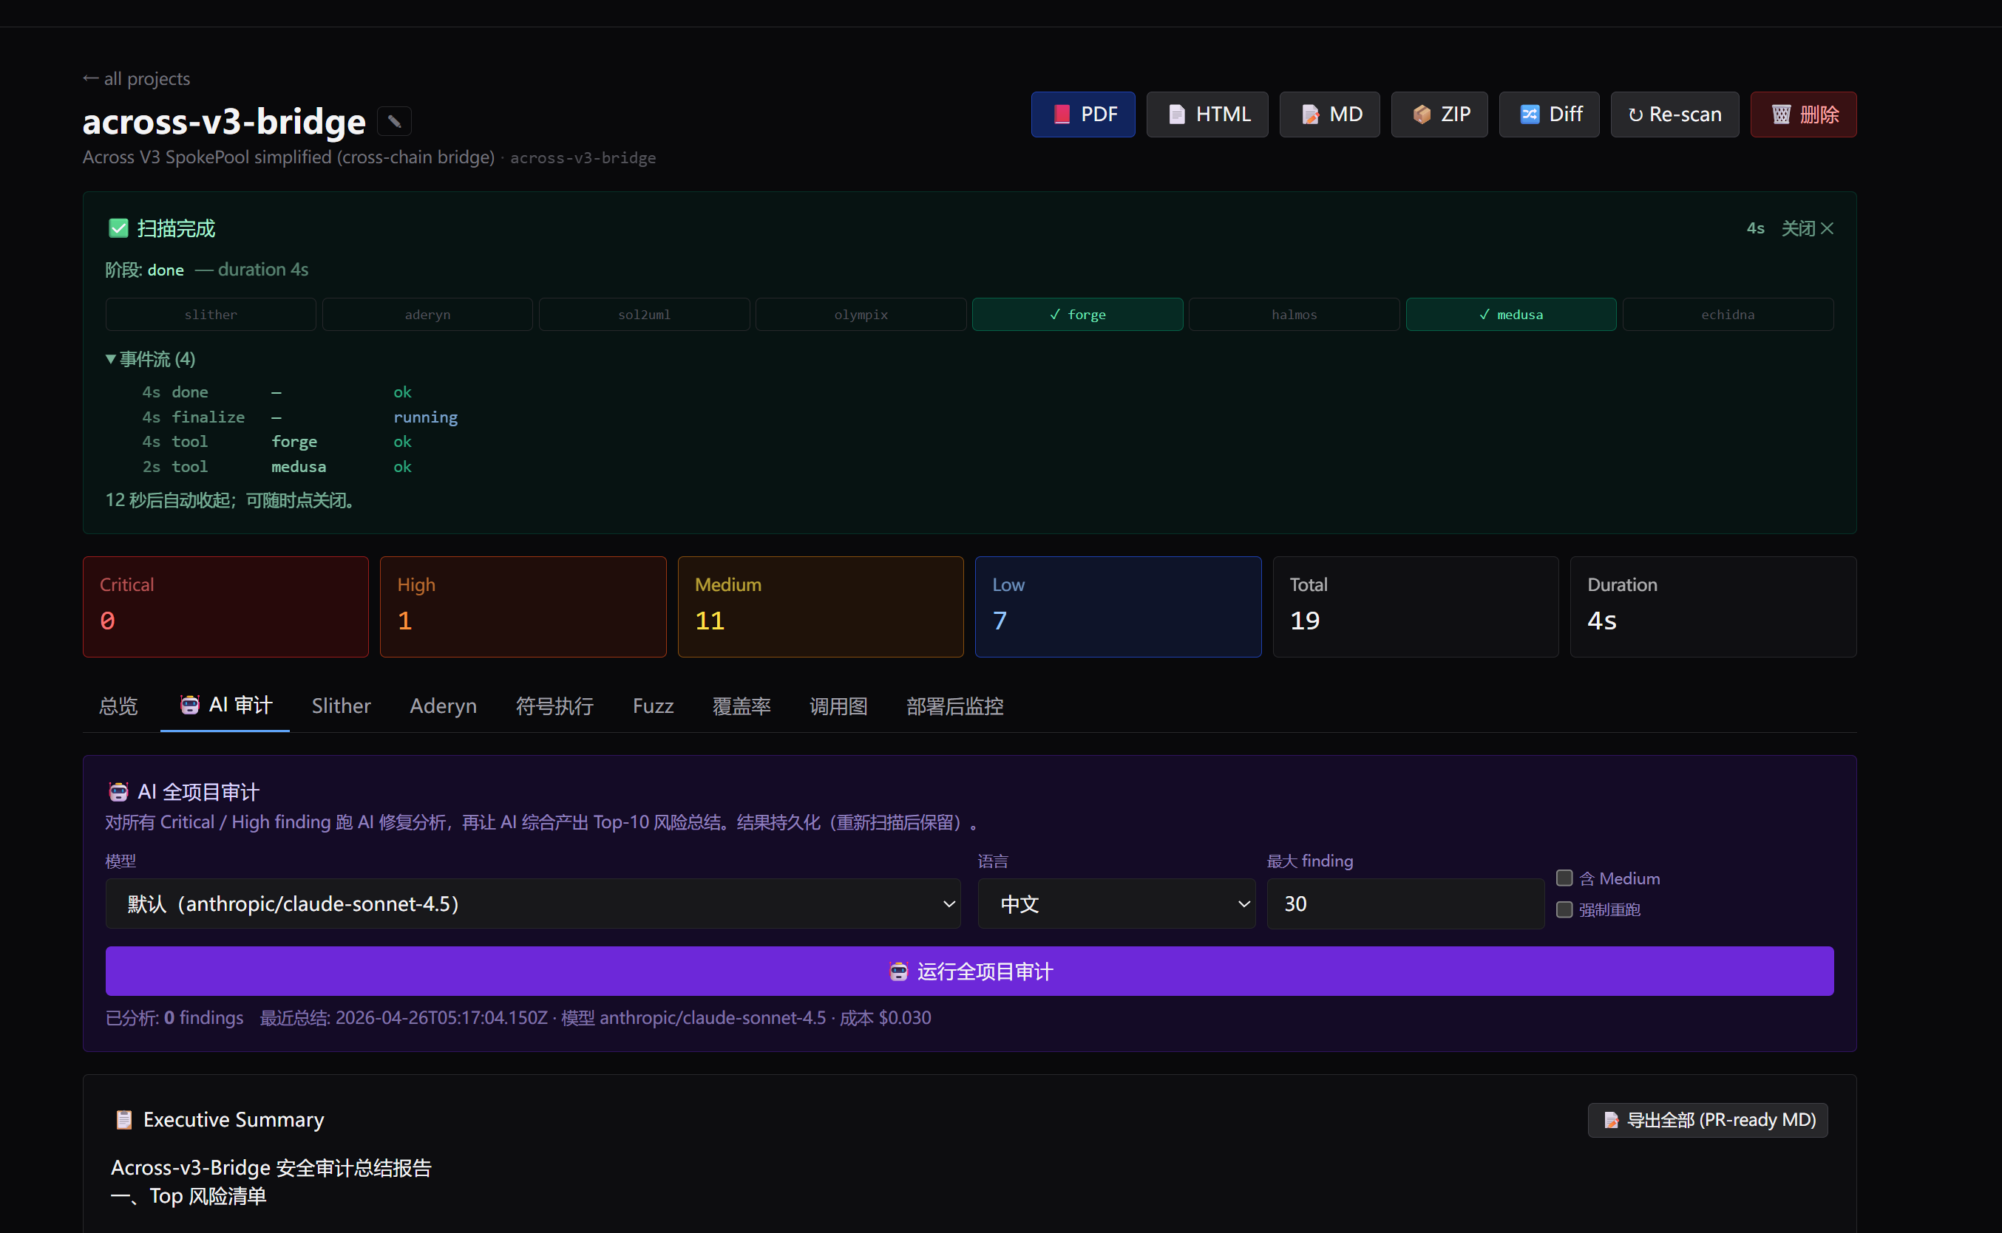Export report as PDF

pos(1082,115)
